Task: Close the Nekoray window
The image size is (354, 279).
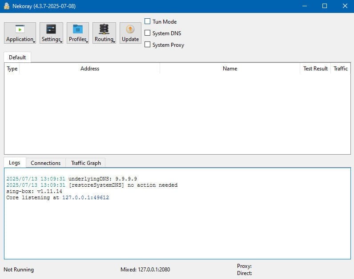Action: [x=345, y=6]
